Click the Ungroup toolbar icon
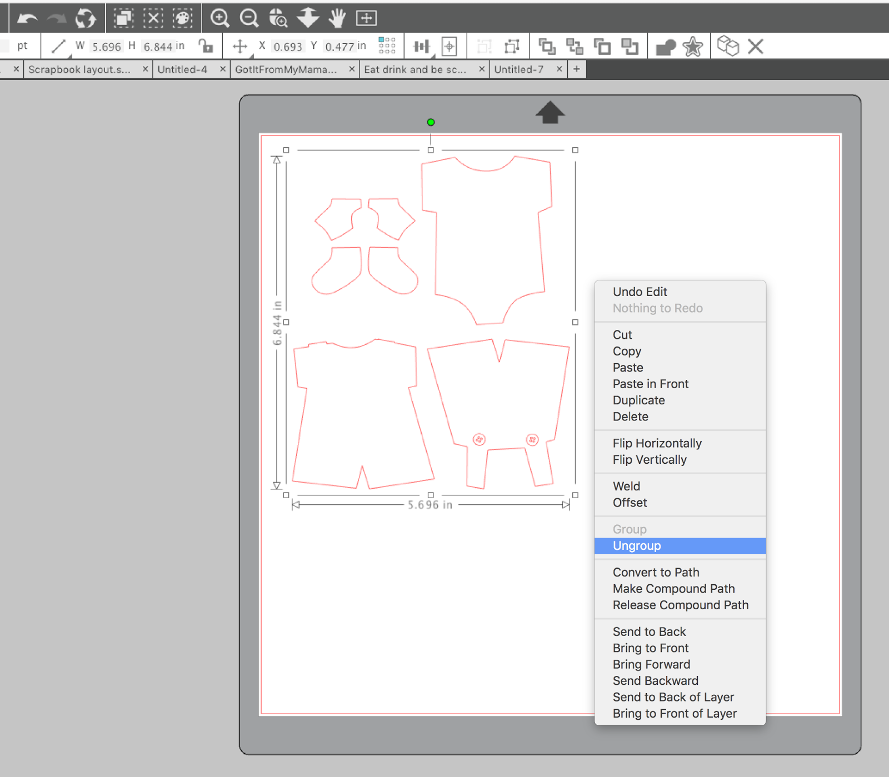This screenshot has width=889, height=777. pyautogui.click(x=512, y=47)
